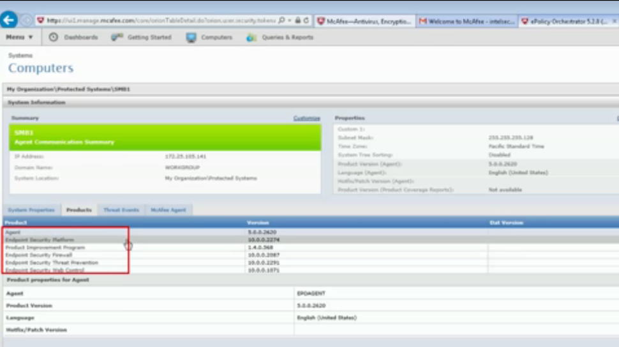Open Dashboards from navigation bar
Viewport: 619px width, 347px height.
(80, 37)
